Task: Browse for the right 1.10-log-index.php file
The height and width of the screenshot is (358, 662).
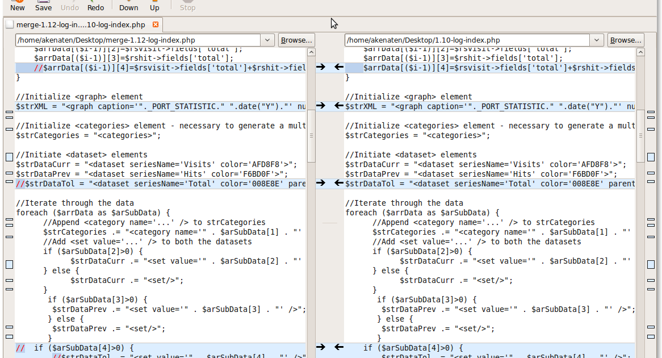Action: click(x=626, y=40)
